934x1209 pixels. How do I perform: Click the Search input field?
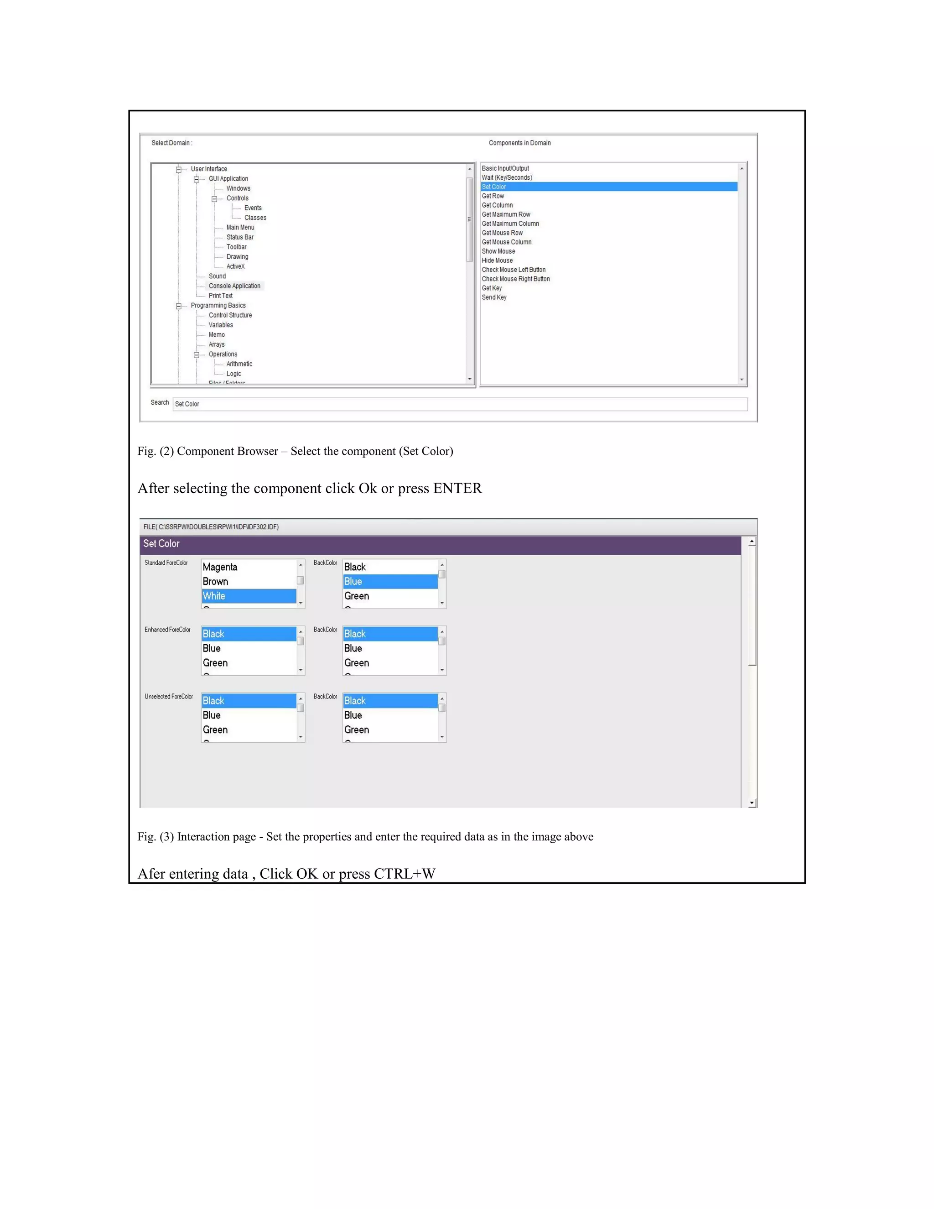coord(459,404)
